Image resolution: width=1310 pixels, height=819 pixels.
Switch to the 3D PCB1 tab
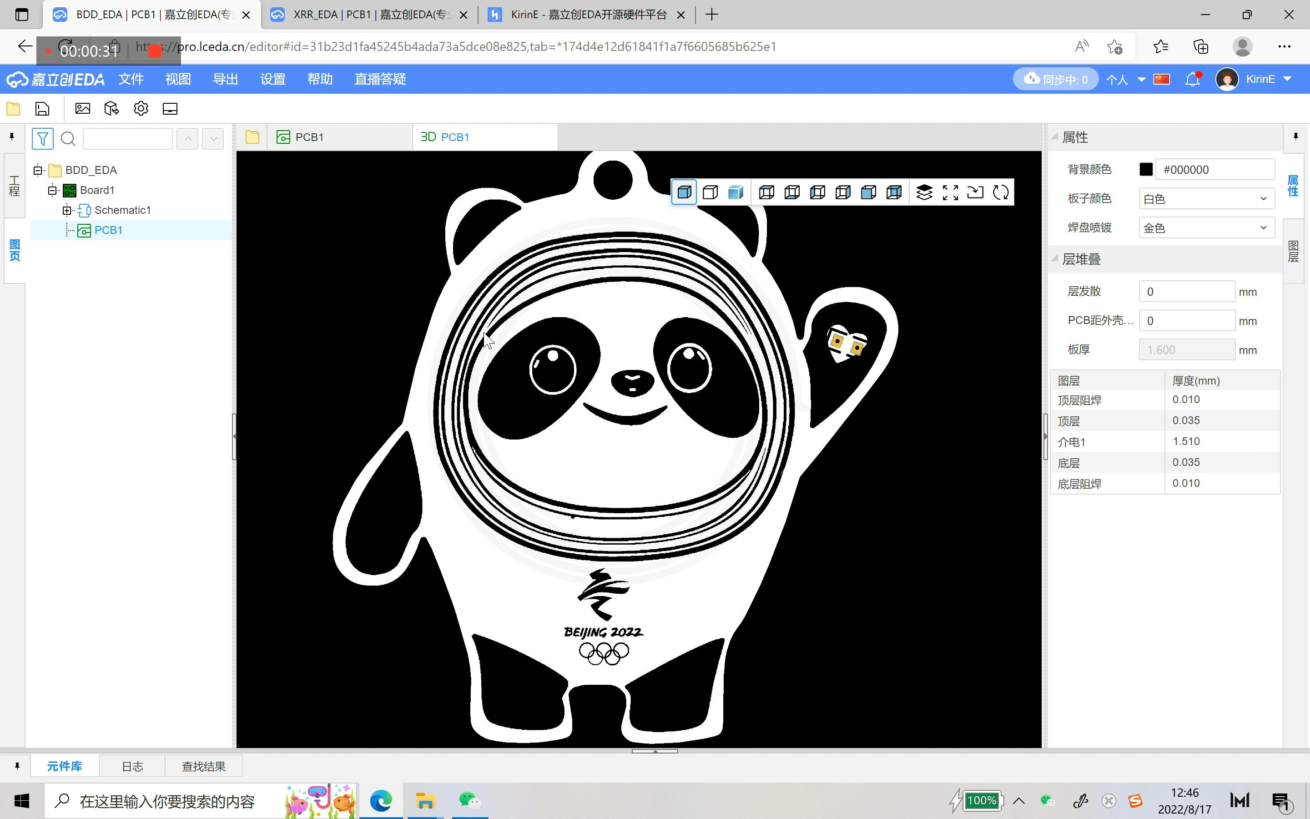click(485, 137)
